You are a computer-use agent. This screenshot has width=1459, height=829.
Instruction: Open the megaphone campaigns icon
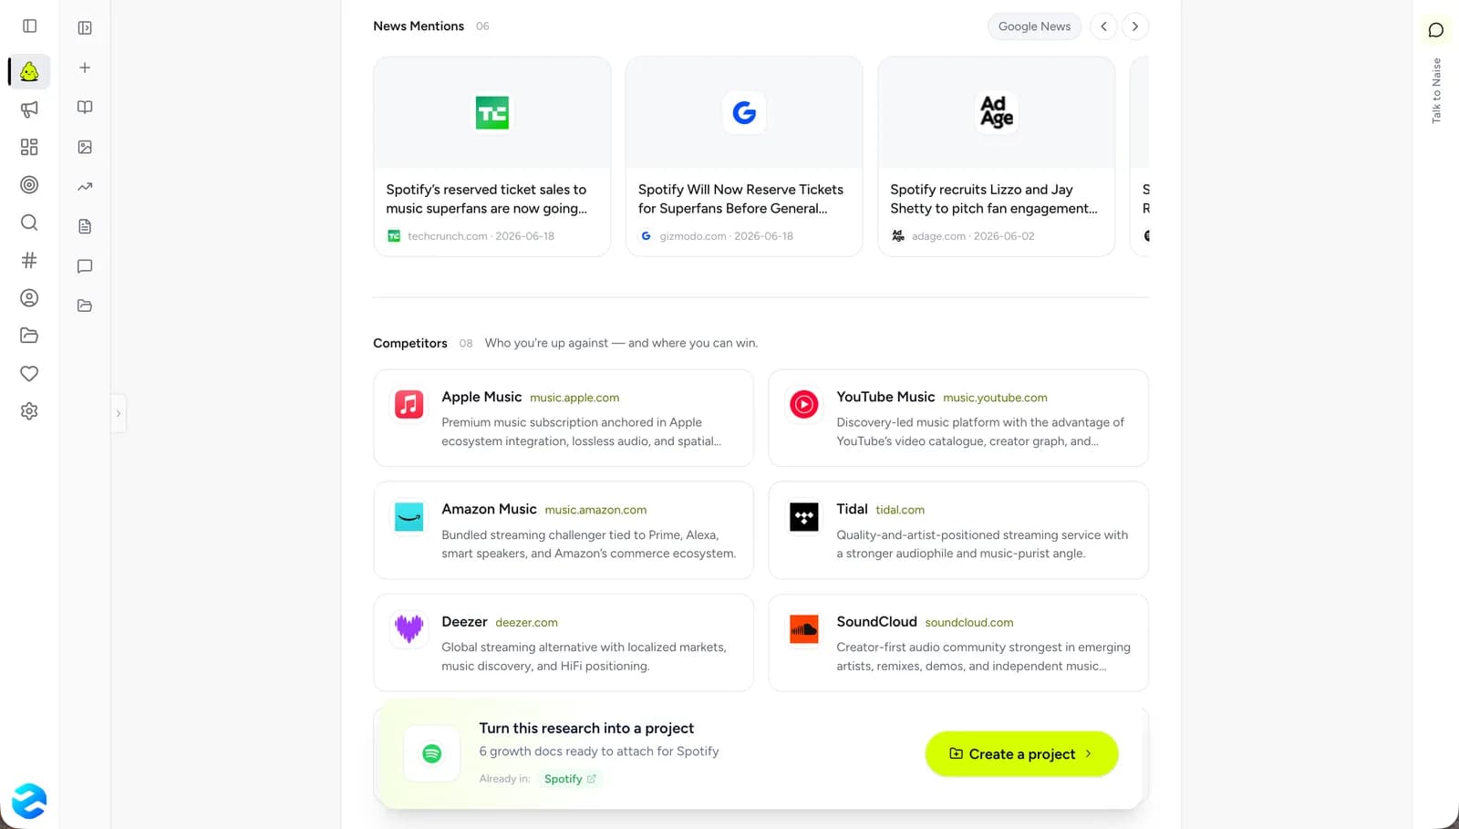pyautogui.click(x=29, y=109)
